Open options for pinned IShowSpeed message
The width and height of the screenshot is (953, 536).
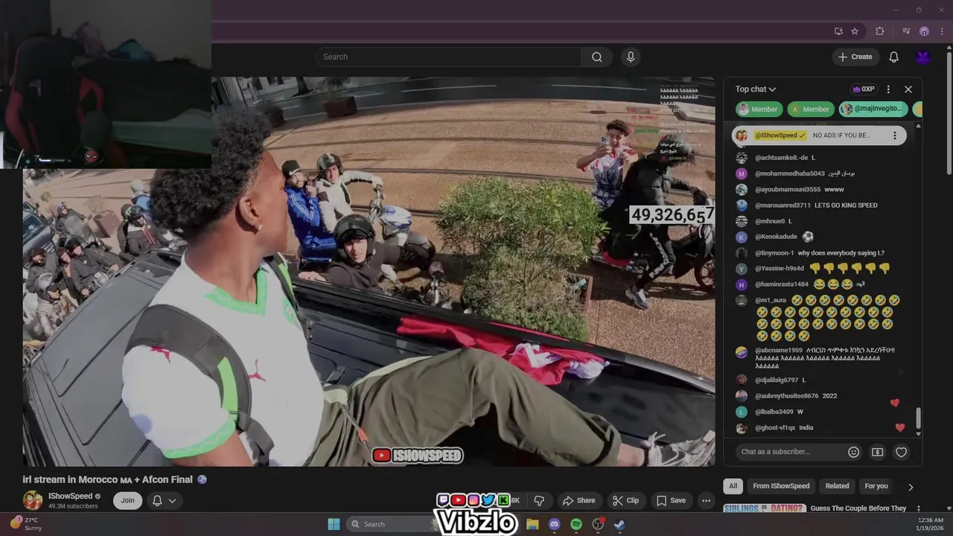(895, 135)
